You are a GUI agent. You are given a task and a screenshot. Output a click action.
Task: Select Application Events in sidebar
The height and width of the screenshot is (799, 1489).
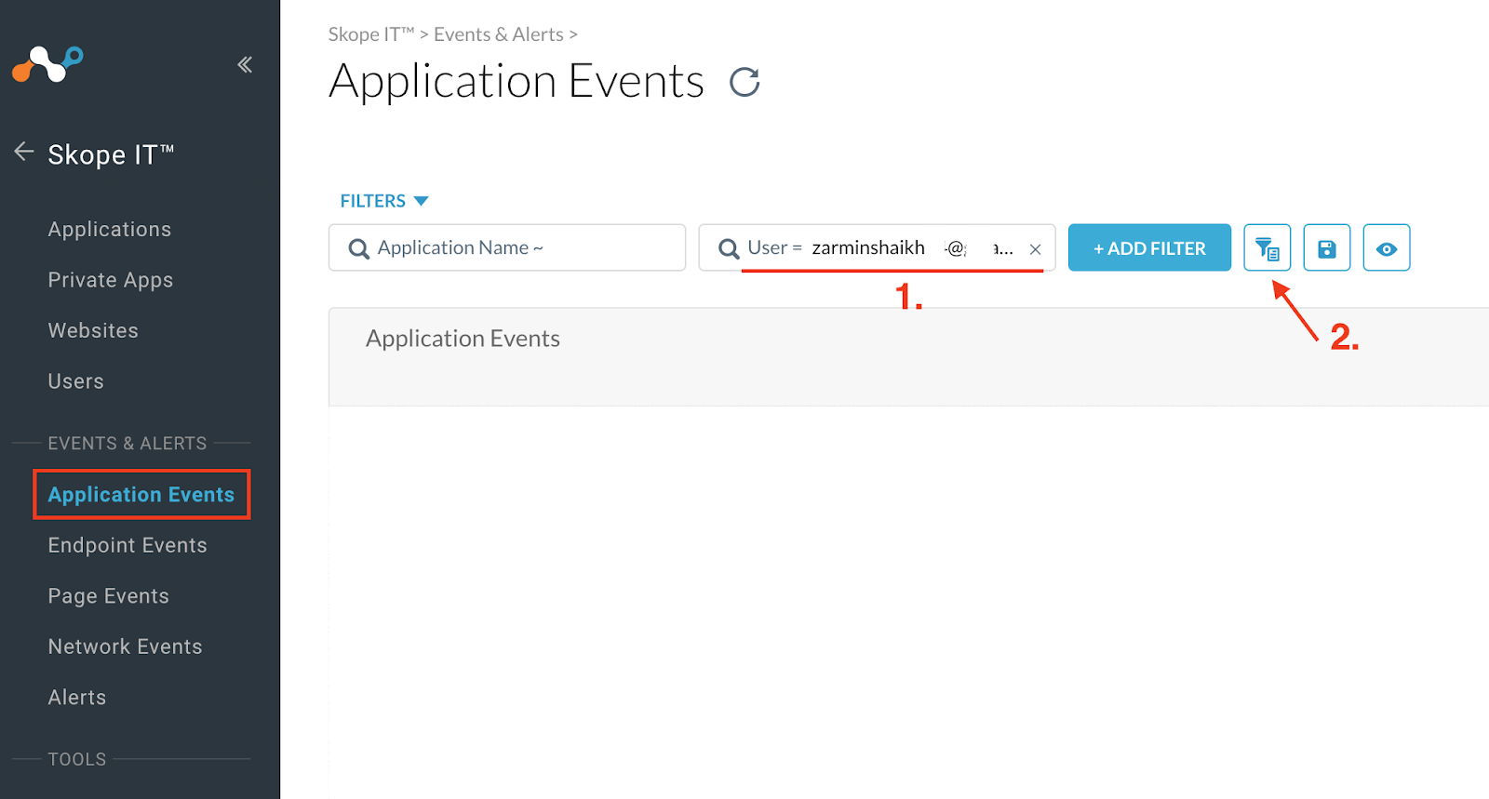coord(141,495)
